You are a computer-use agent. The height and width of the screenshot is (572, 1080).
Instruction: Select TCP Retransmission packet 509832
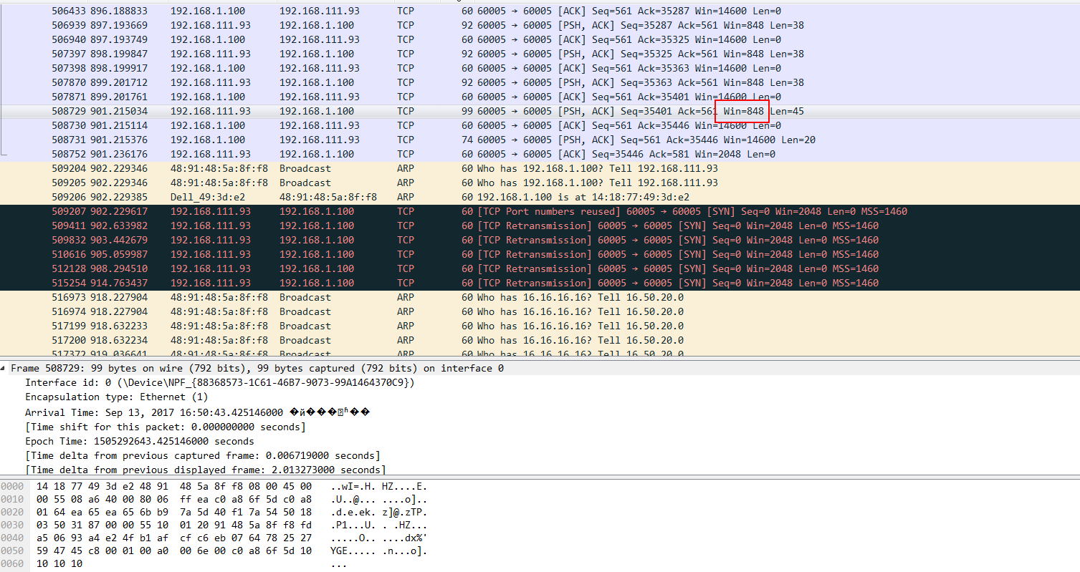click(540, 240)
